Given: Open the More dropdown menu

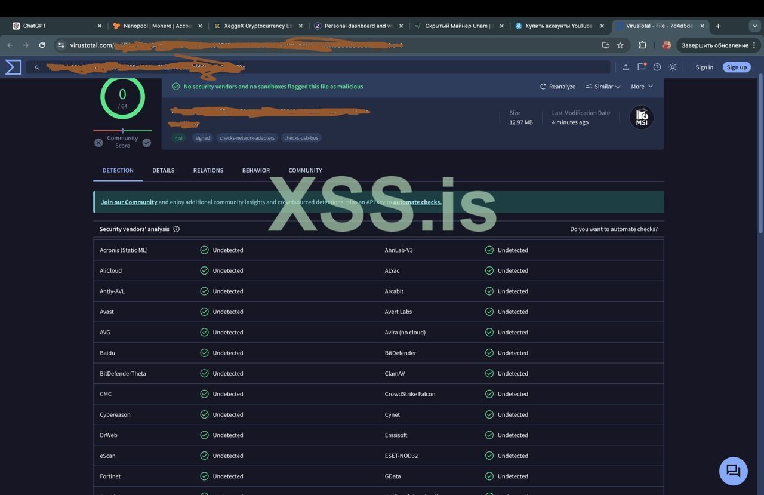Looking at the screenshot, I should point(642,87).
